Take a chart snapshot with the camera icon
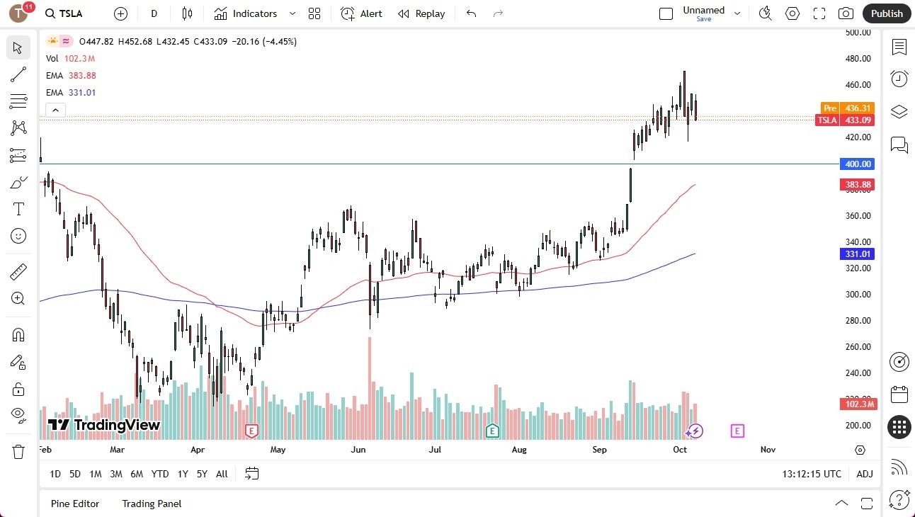 [846, 13]
